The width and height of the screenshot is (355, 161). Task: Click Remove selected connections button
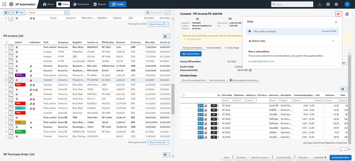pyautogui.click(x=244, y=80)
